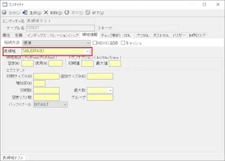Switch to the リレーションシップ tab
This screenshot has width=225, height=161.
(64, 35)
